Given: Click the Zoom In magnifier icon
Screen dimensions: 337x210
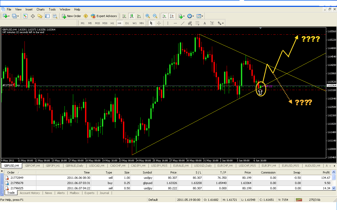Looking at the screenshot, I should (148, 16).
